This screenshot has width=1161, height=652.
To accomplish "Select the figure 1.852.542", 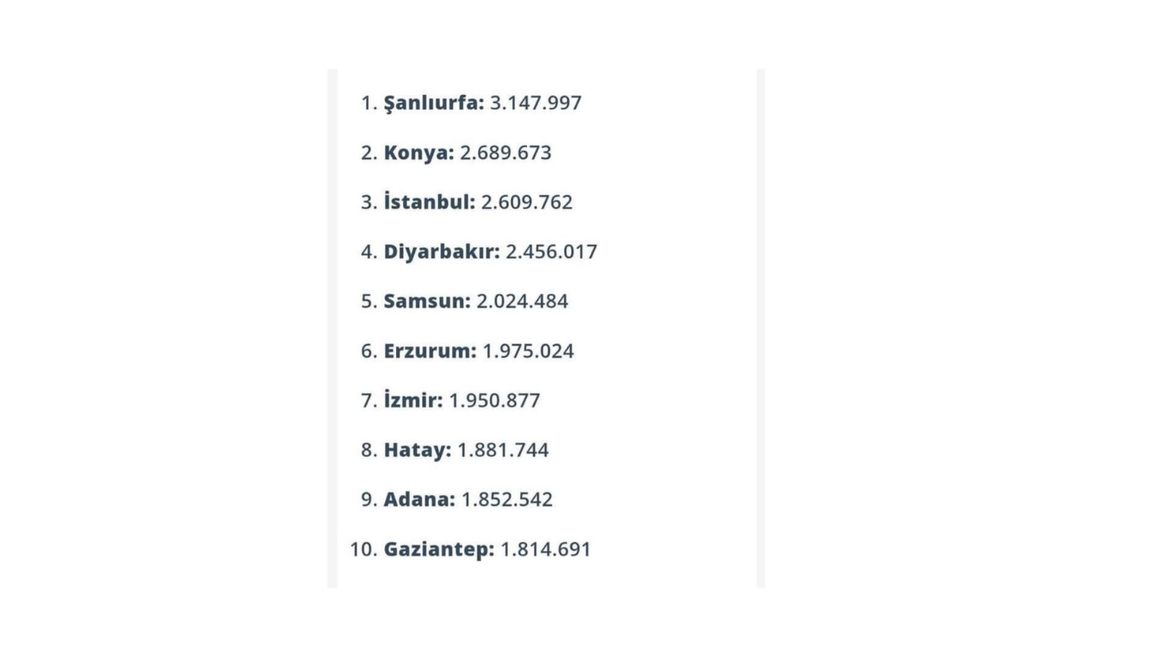I will click(507, 500).
